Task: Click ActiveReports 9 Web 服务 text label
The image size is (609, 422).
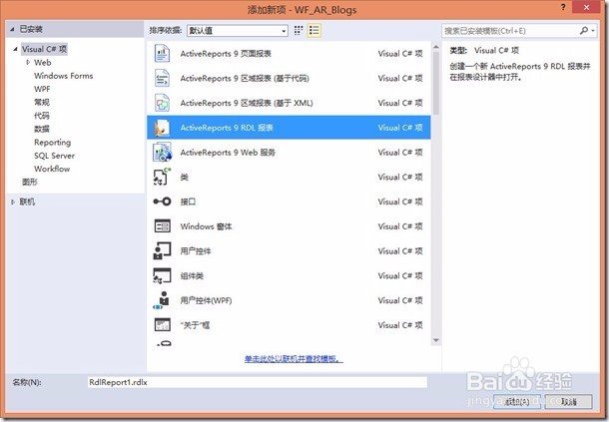Action: [228, 153]
